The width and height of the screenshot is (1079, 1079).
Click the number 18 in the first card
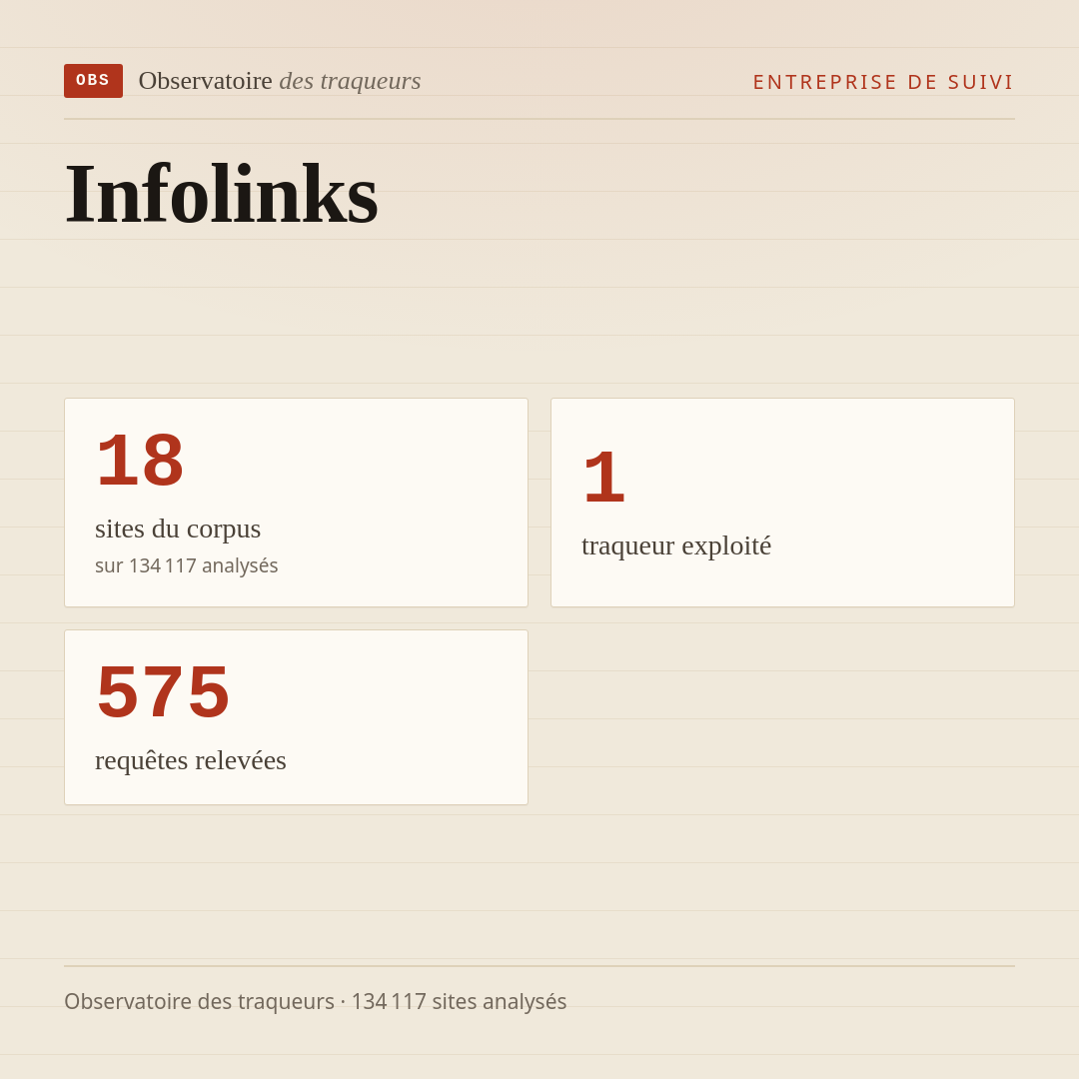(x=141, y=460)
